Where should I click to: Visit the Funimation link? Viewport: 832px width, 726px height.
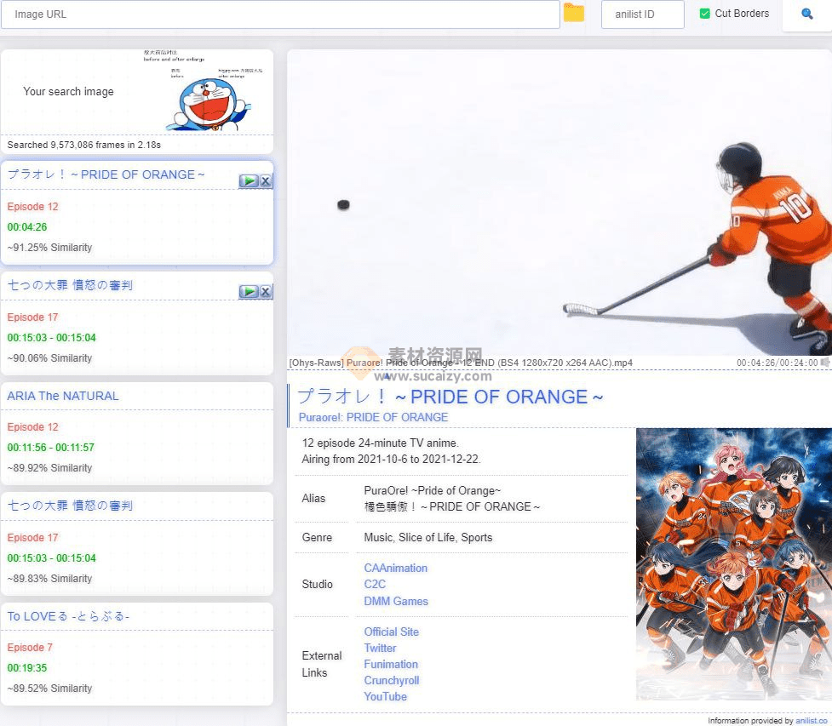click(x=390, y=664)
